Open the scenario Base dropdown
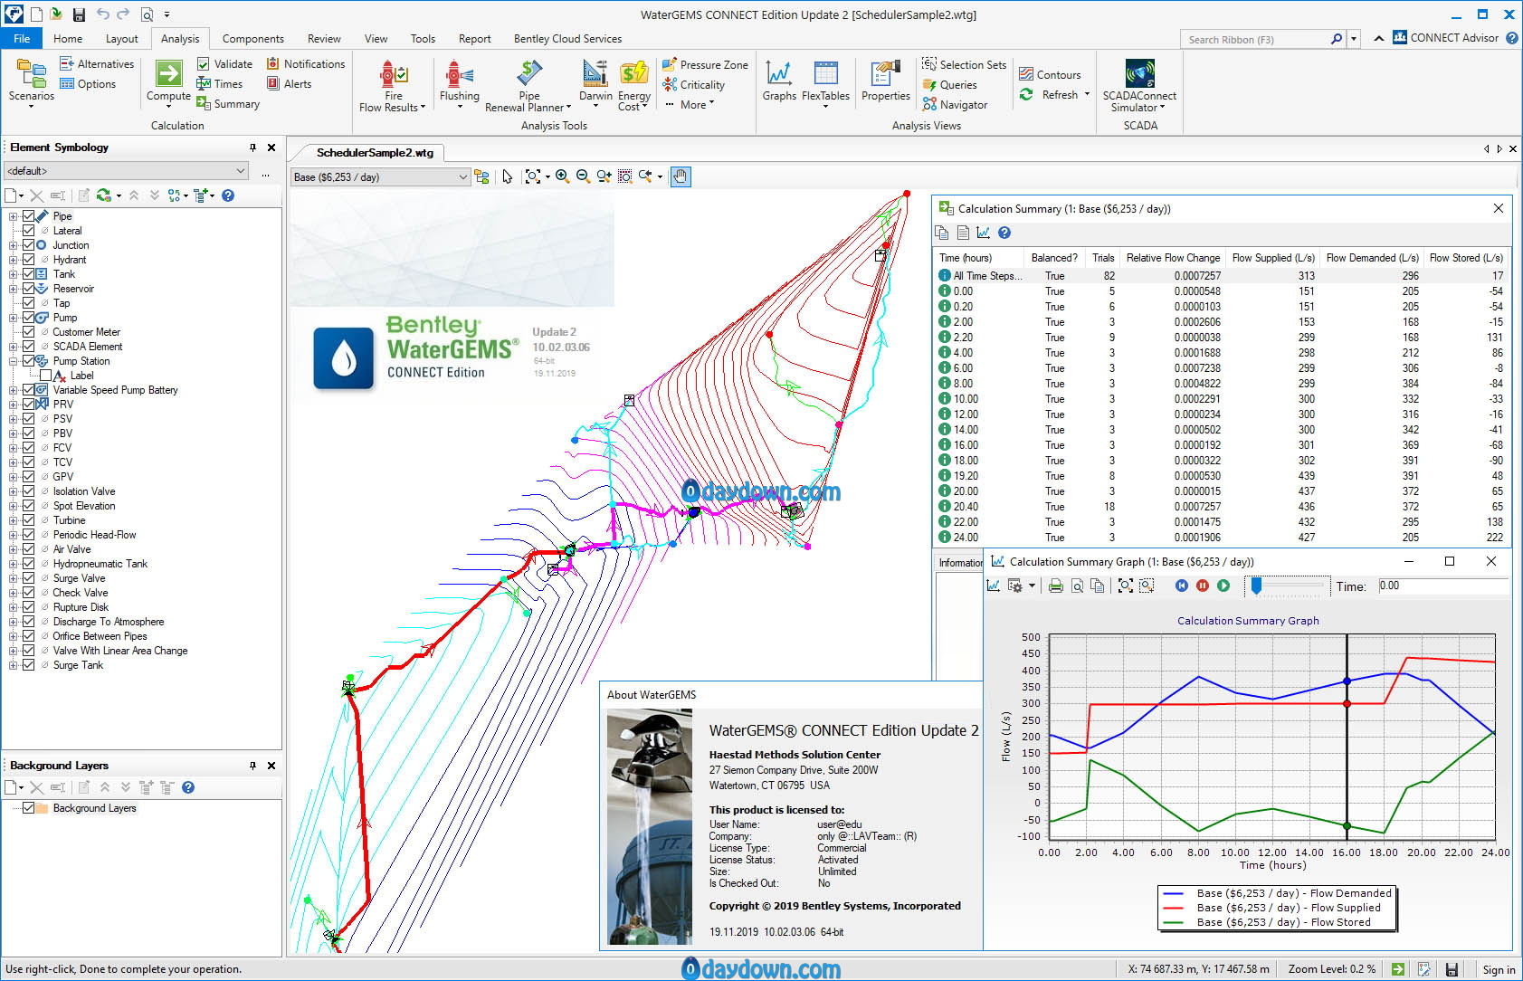This screenshot has height=981, width=1523. (380, 177)
